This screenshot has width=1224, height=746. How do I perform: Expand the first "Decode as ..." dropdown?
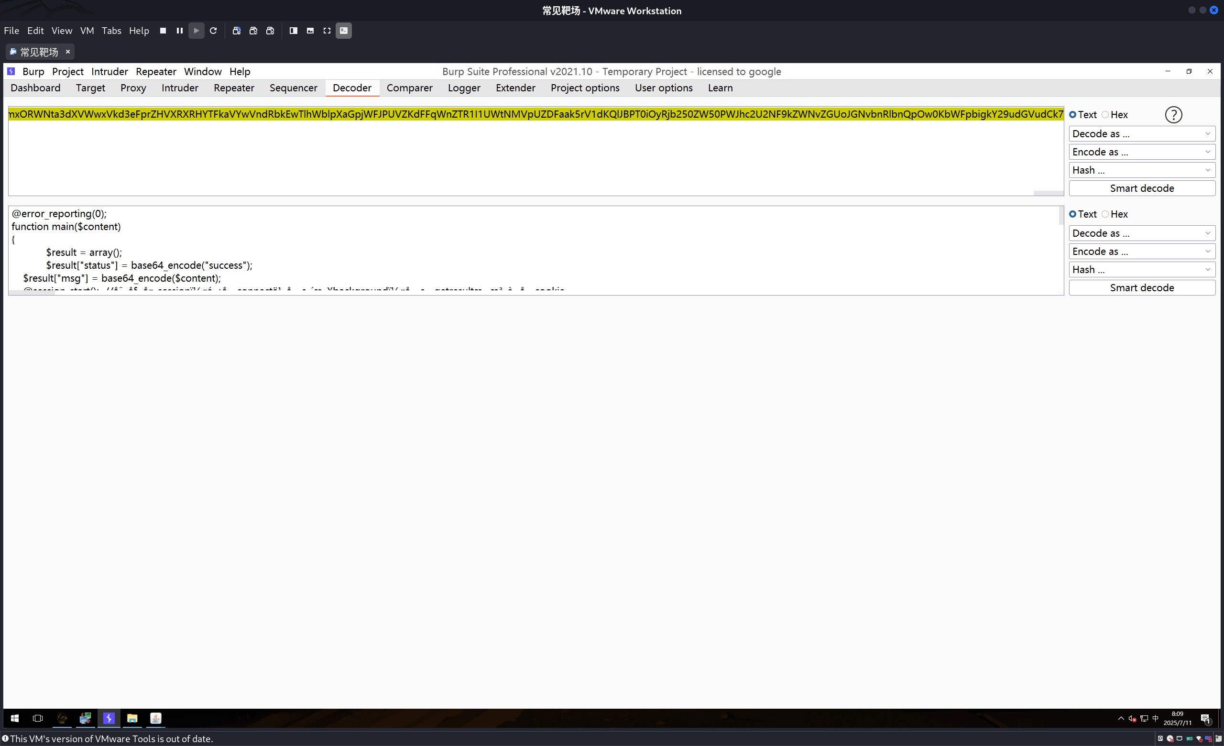point(1142,133)
